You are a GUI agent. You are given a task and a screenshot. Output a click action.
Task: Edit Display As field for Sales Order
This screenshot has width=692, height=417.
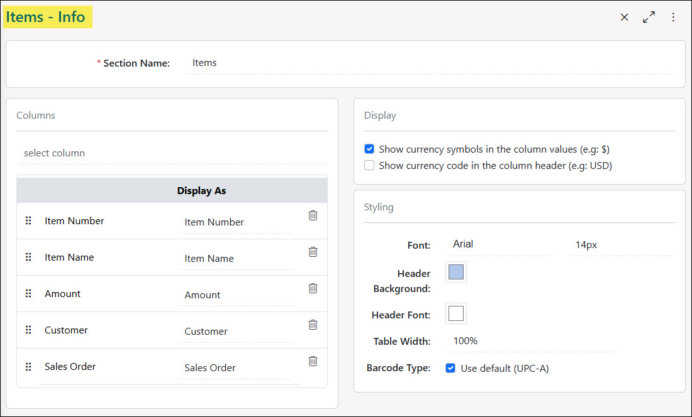[x=235, y=368]
